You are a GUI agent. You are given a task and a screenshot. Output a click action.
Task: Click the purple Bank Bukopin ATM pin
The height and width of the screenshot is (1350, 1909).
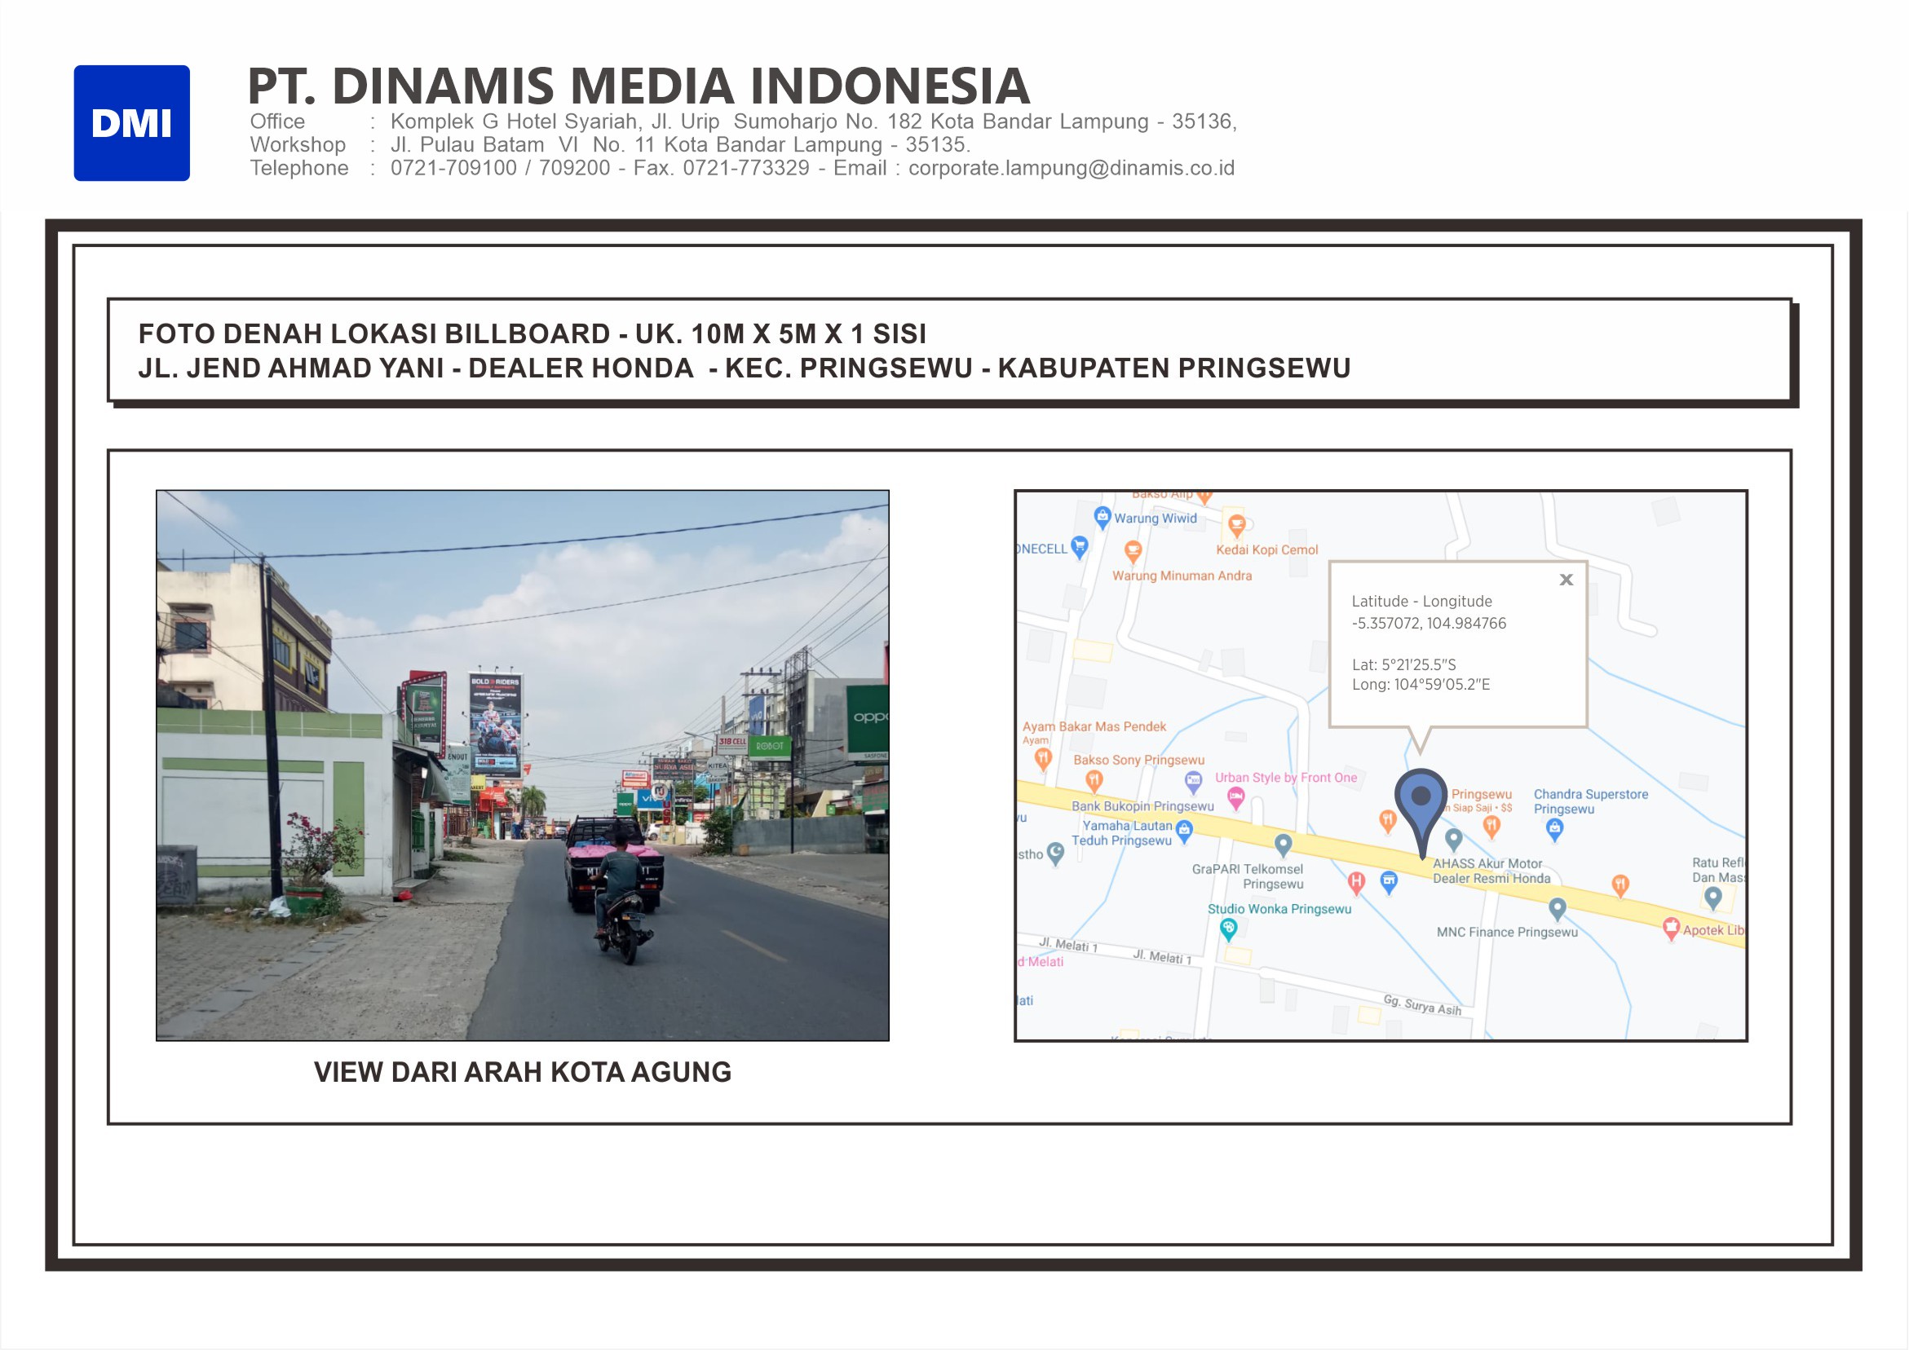(x=1193, y=781)
